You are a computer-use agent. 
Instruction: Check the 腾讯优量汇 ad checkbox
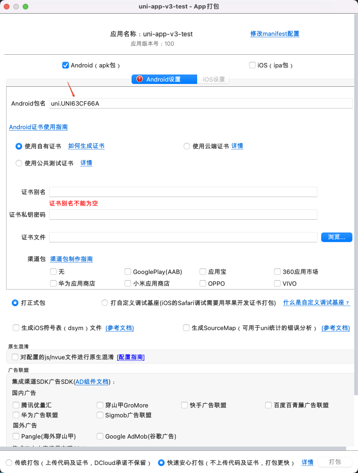click(x=16, y=405)
